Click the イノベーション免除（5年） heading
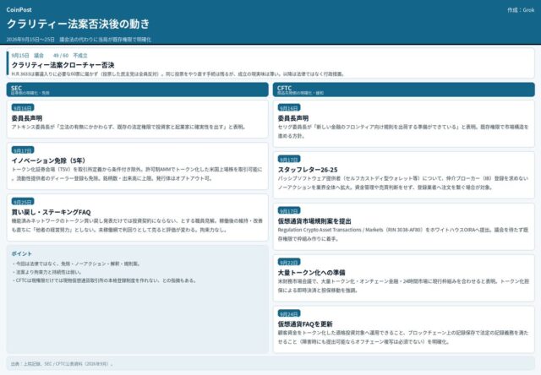Image resolution: width=541 pixels, height=375 pixels. click(x=49, y=160)
